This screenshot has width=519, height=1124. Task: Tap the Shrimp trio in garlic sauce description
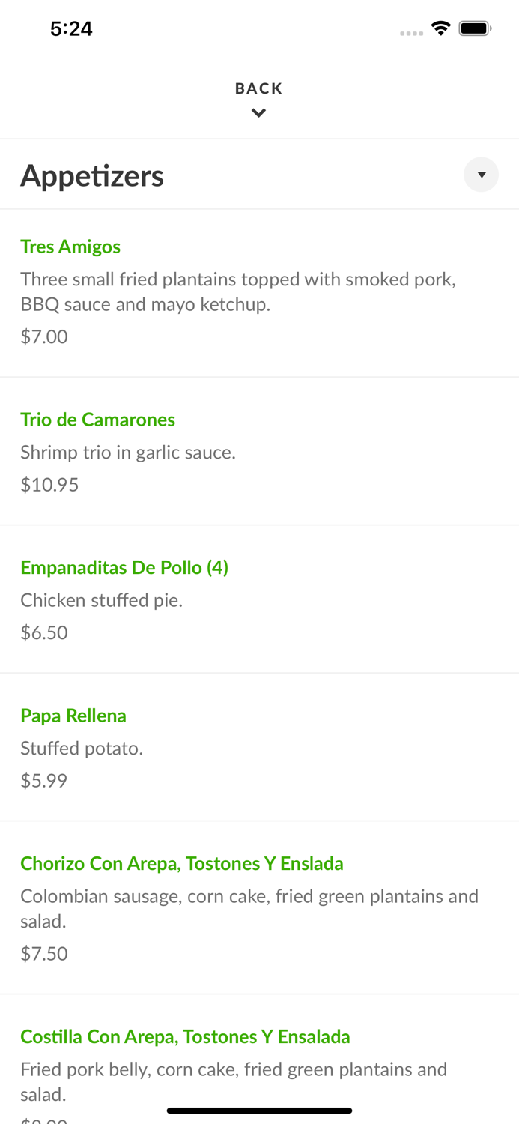pyautogui.click(x=128, y=453)
